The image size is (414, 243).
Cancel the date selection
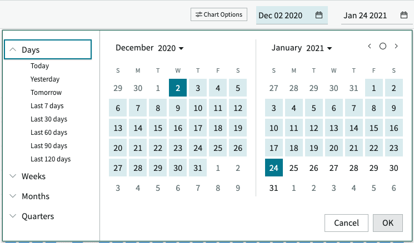[x=346, y=223]
